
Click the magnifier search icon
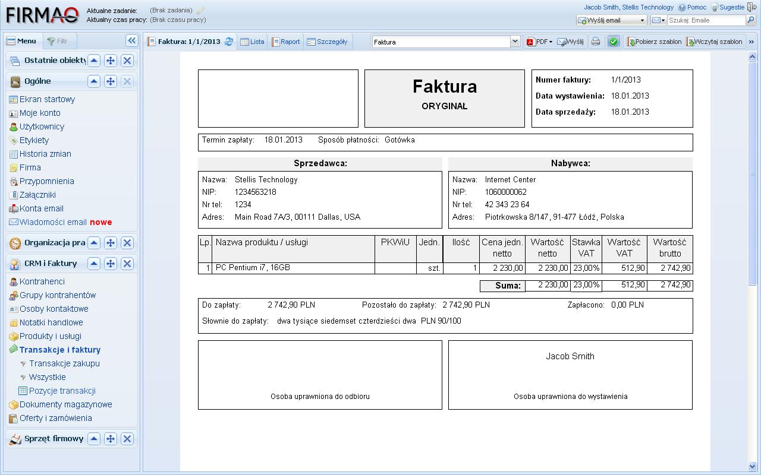(x=750, y=20)
